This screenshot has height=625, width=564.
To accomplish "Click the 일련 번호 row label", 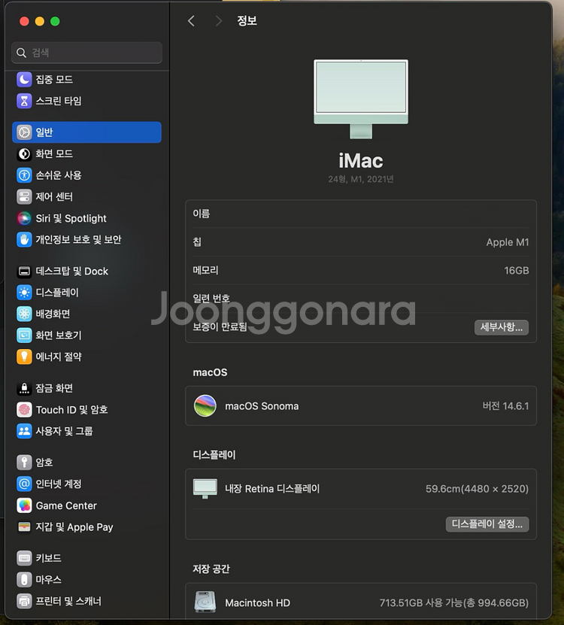I will click(211, 299).
